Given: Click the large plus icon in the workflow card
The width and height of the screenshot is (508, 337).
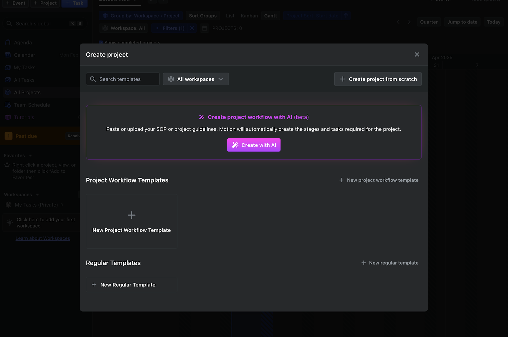Looking at the screenshot, I should pyautogui.click(x=131, y=215).
